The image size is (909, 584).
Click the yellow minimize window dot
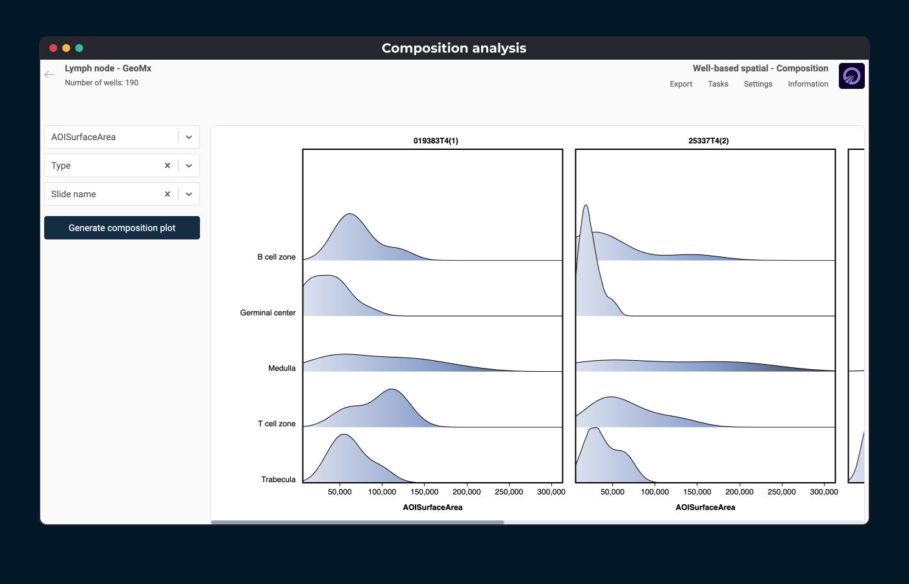[x=66, y=48]
